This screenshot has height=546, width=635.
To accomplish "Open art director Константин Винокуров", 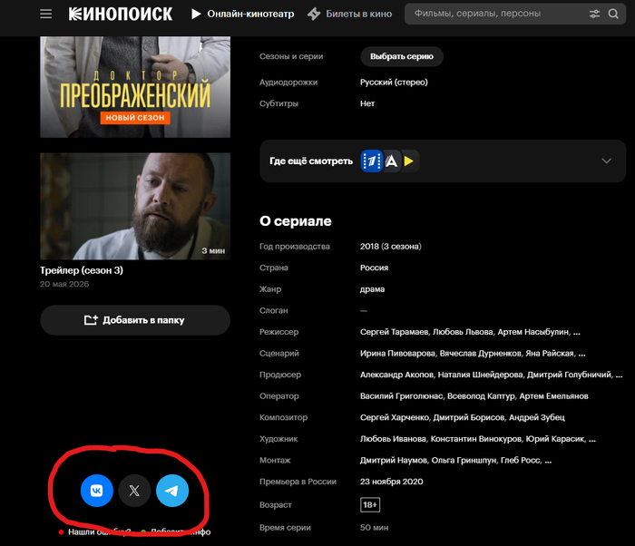I will 476,439.
